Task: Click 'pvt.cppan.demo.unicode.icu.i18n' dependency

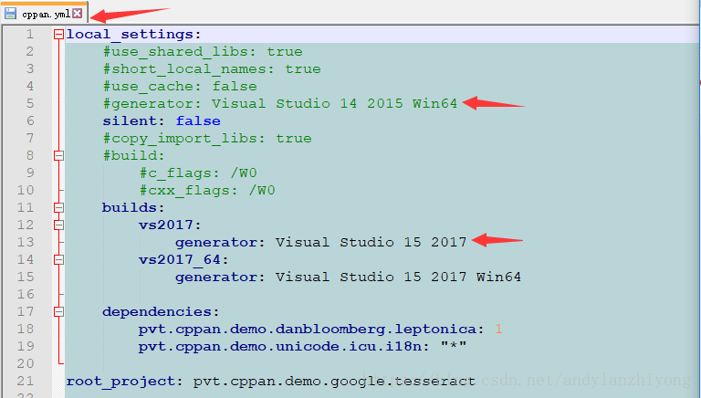Action: point(279,347)
